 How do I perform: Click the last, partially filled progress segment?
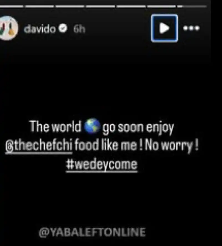click(192, 6)
